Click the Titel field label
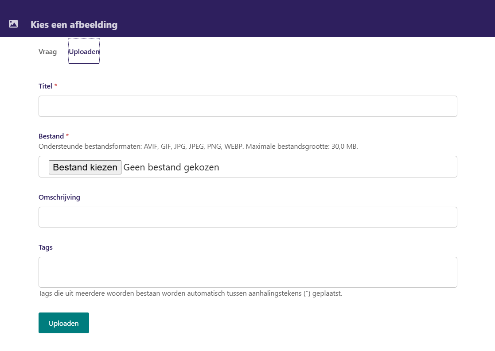 [x=45, y=86]
